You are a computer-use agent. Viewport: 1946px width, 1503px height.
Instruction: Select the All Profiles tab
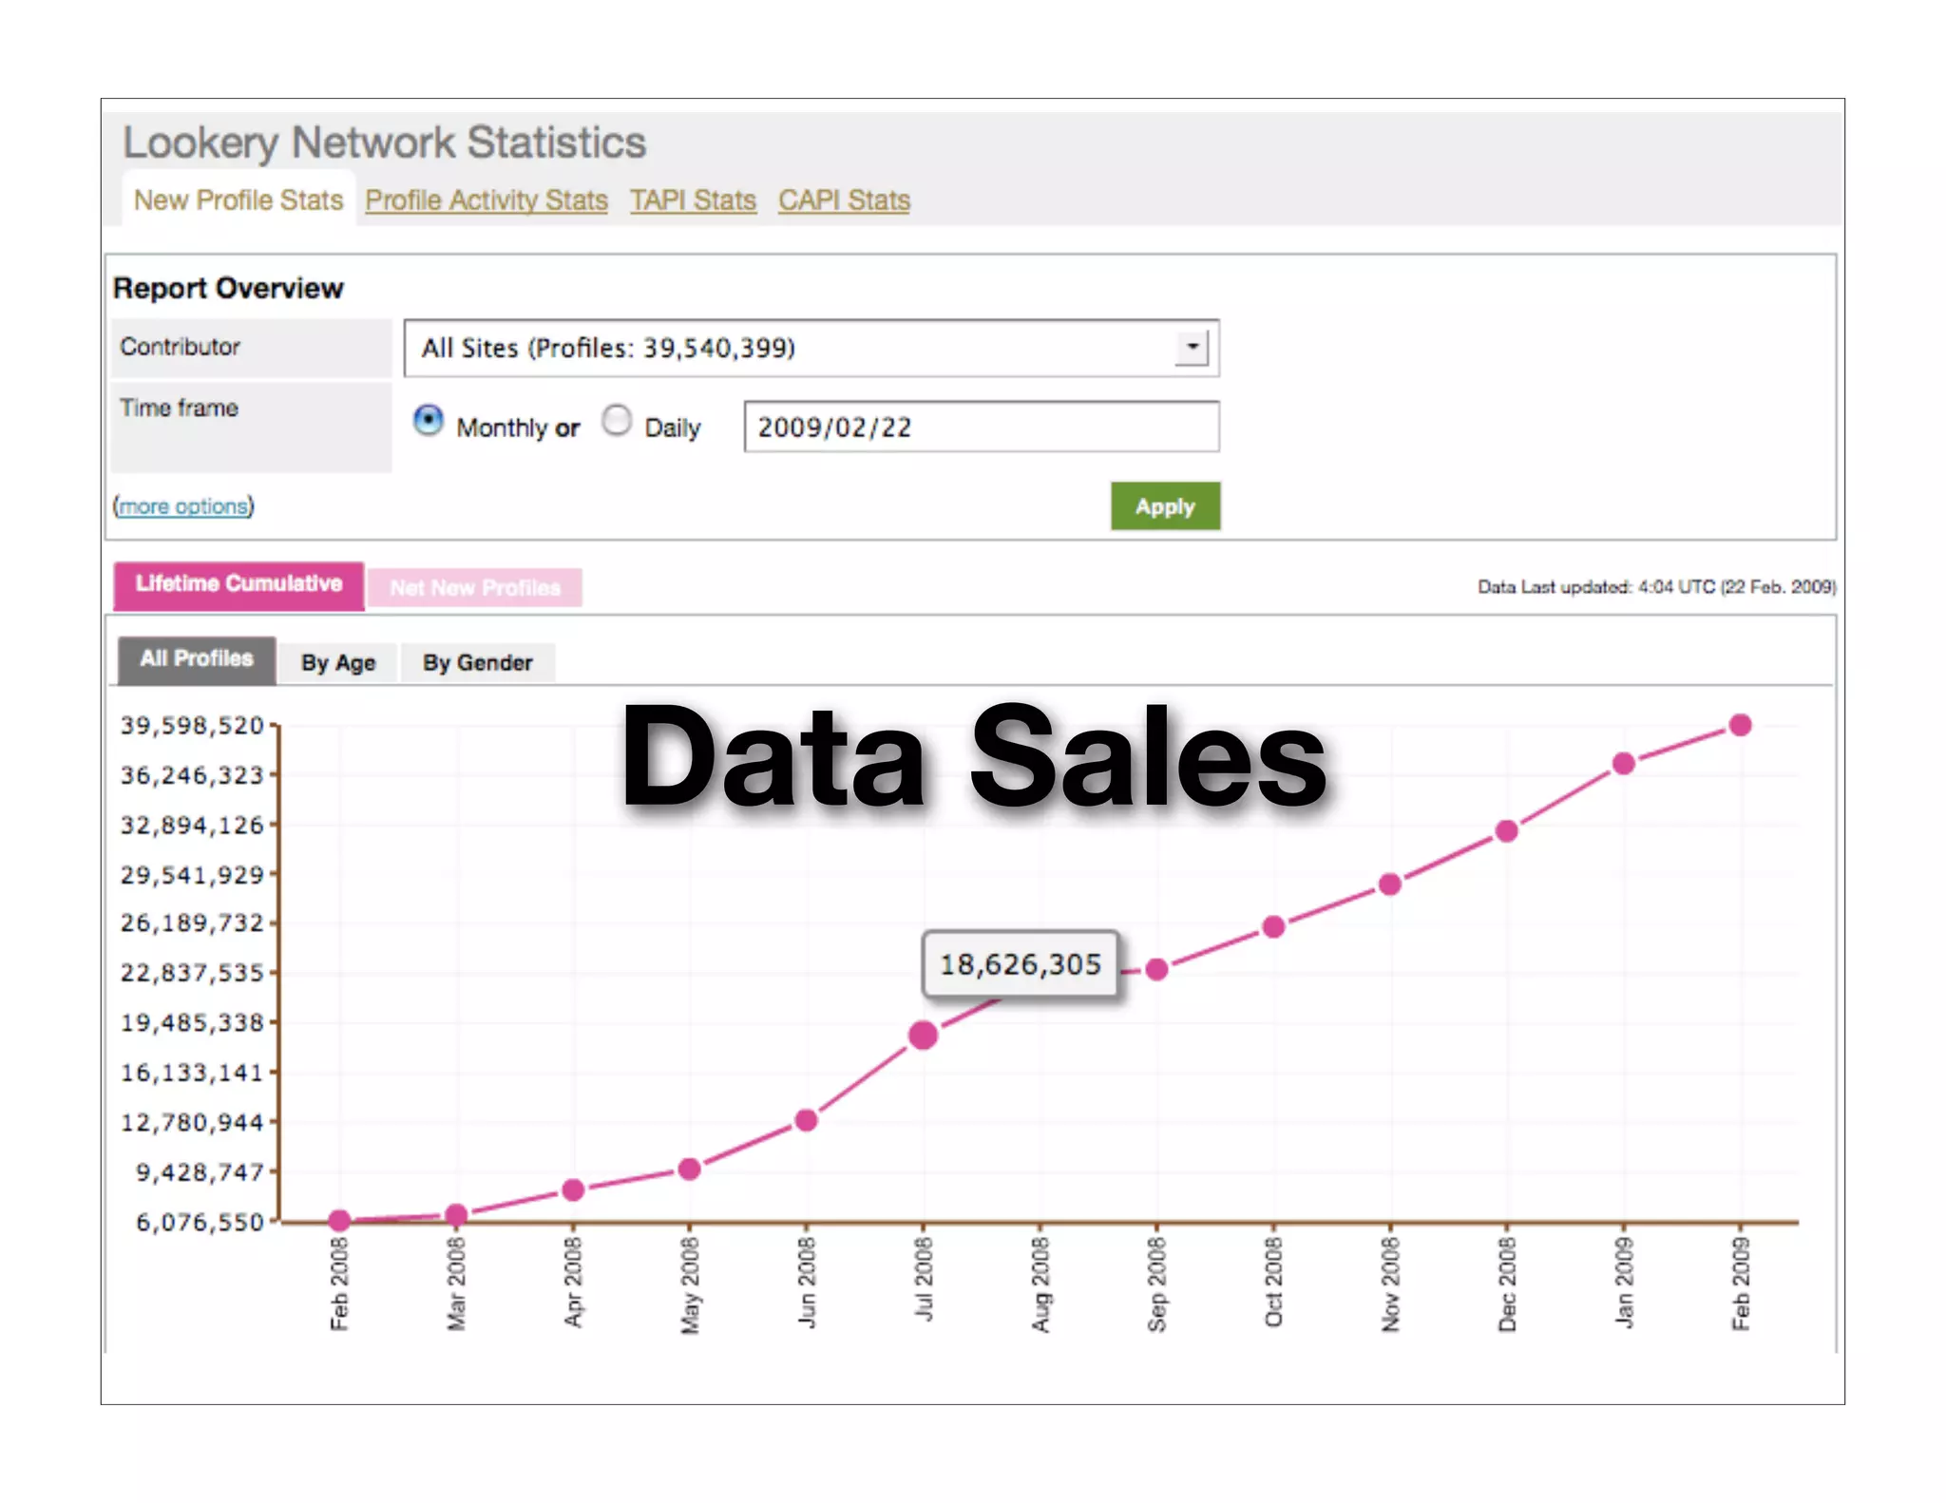[x=197, y=658]
